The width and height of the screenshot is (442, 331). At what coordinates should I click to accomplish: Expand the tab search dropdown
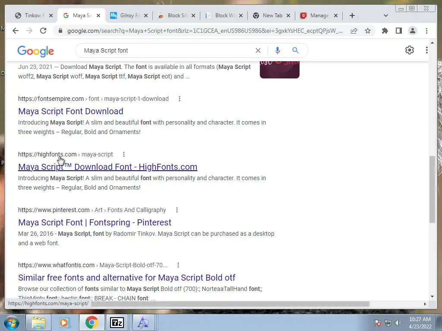pos(386,16)
